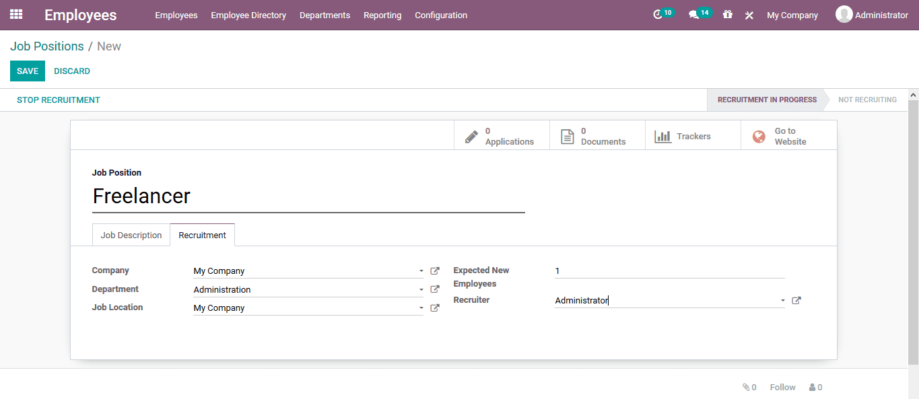Open Company record via external link icon
The width and height of the screenshot is (919, 399).
click(x=434, y=270)
